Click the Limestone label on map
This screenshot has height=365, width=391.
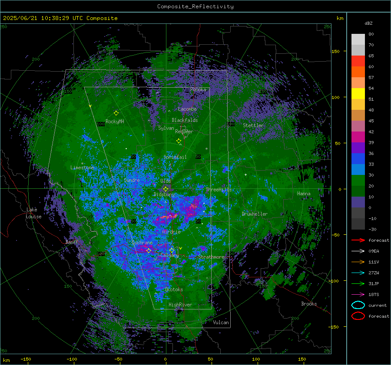coord(82,168)
